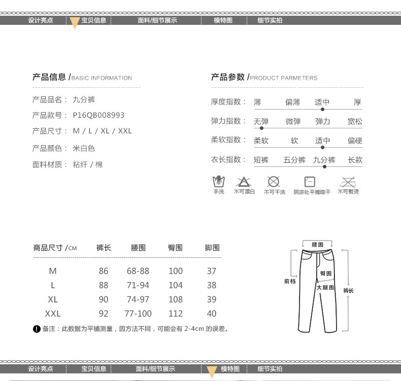
Task: Click the warning icon before 备注
Action: 37,329
